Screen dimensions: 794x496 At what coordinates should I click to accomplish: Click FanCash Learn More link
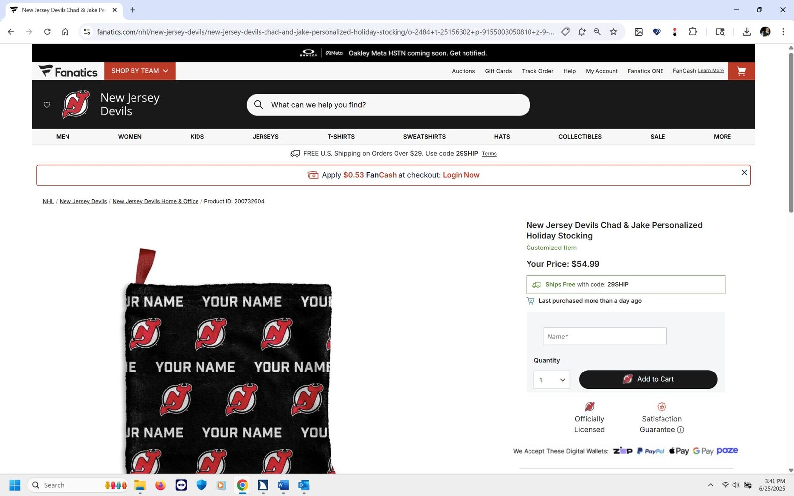(711, 71)
